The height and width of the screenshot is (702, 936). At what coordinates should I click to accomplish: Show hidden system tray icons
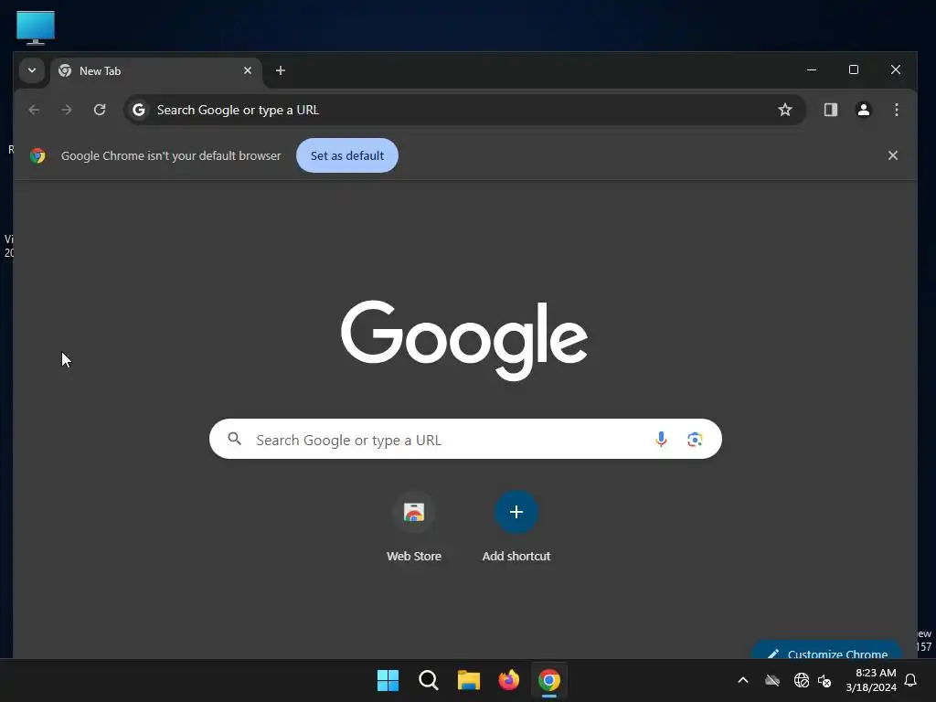point(743,680)
